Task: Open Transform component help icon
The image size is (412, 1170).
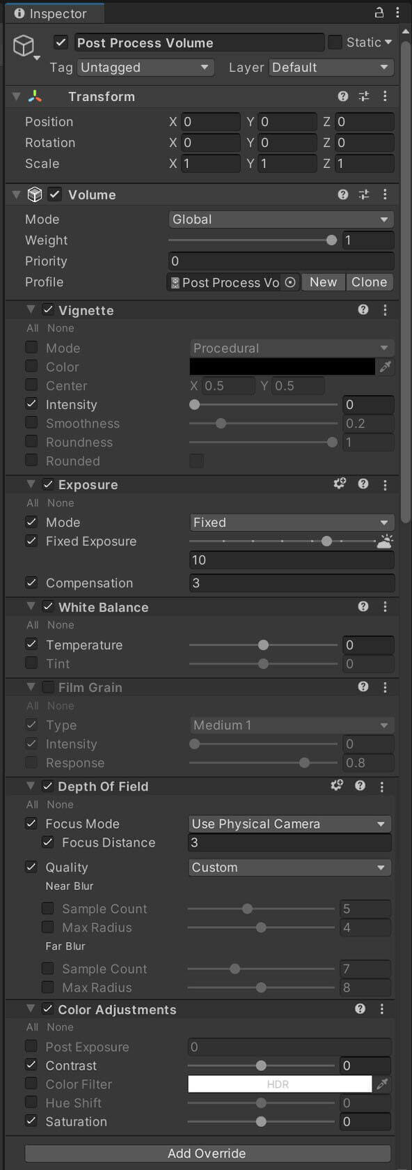Action: pyautogui.click(x=343, y=96)
